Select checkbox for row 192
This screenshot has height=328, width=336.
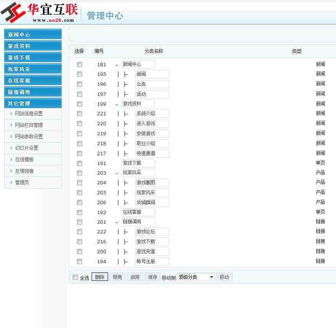80,212
